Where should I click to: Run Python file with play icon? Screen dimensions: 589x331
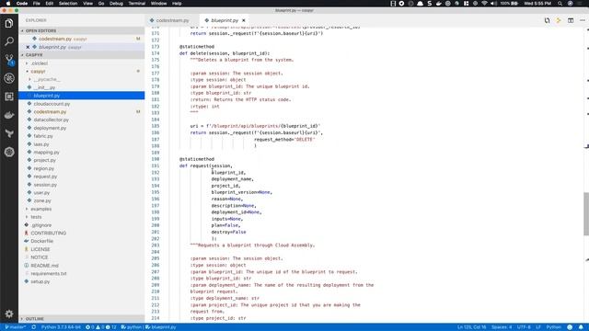point(559,20)
